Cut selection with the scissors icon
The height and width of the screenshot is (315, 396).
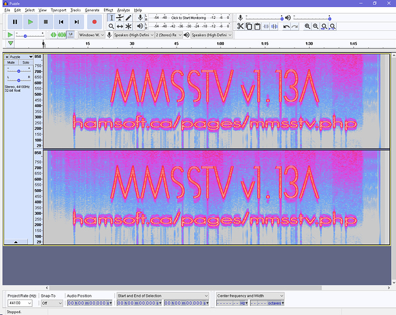pyautogui.click(x=240, y=26)
